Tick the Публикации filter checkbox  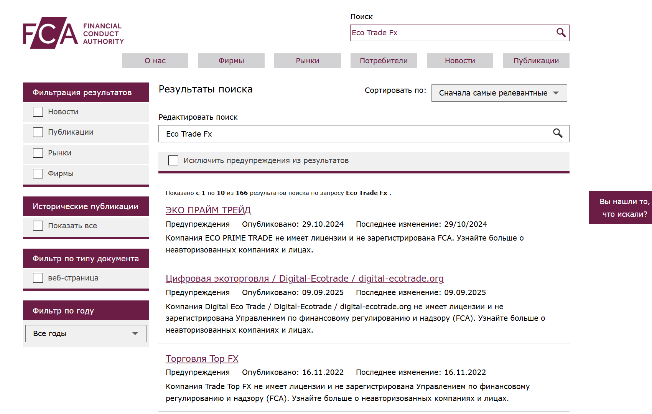point(38,132)
